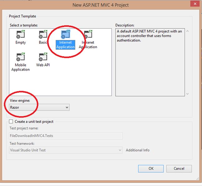The image size is (202, 186).
Task: Click the Test project name field
Action: click(x=66, y=136)
